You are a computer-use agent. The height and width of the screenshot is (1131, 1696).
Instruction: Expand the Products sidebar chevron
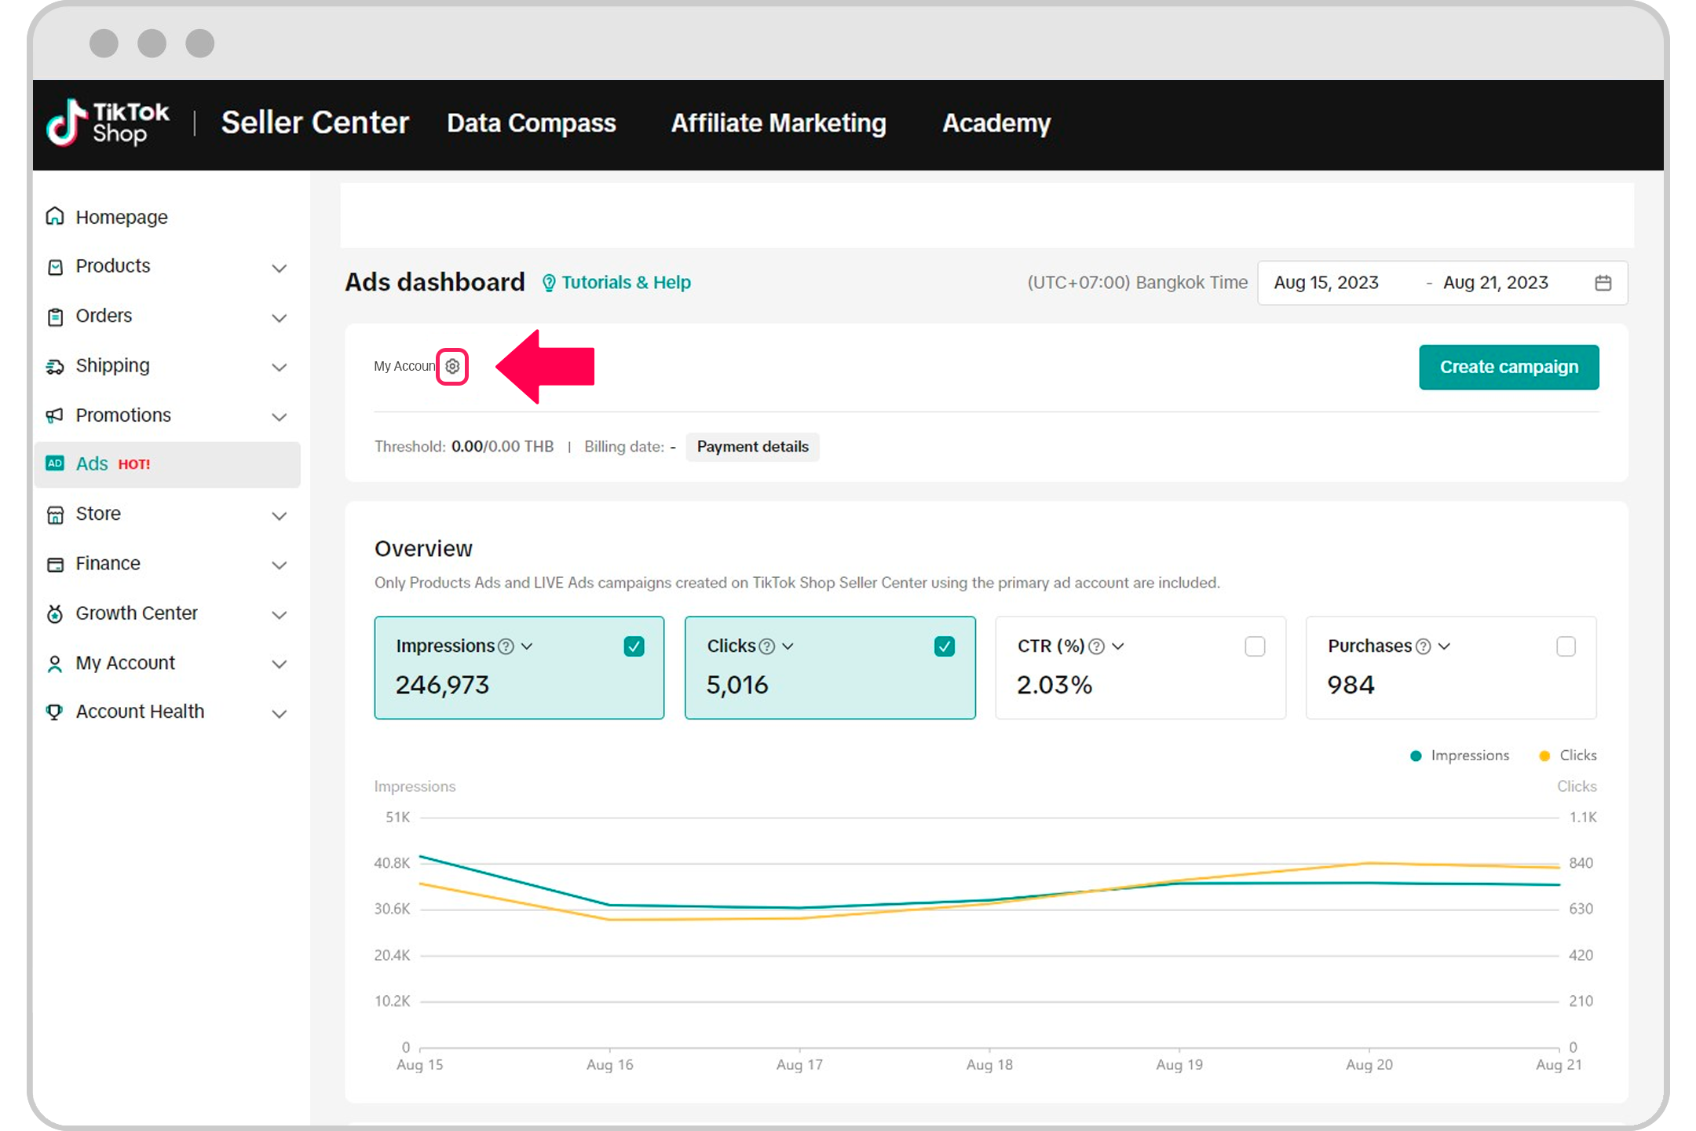coord(279,269)
